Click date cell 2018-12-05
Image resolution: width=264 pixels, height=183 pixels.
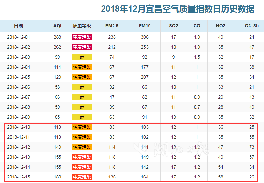point(19,77)
